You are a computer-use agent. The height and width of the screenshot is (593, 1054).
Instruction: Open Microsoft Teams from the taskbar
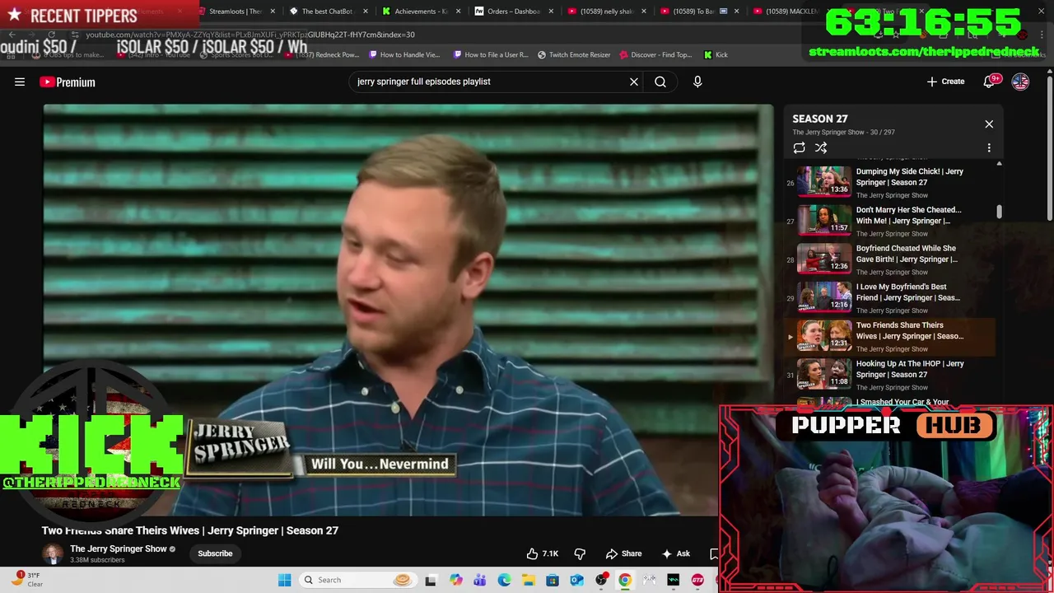pyautogui.click(x=480, y=580)
